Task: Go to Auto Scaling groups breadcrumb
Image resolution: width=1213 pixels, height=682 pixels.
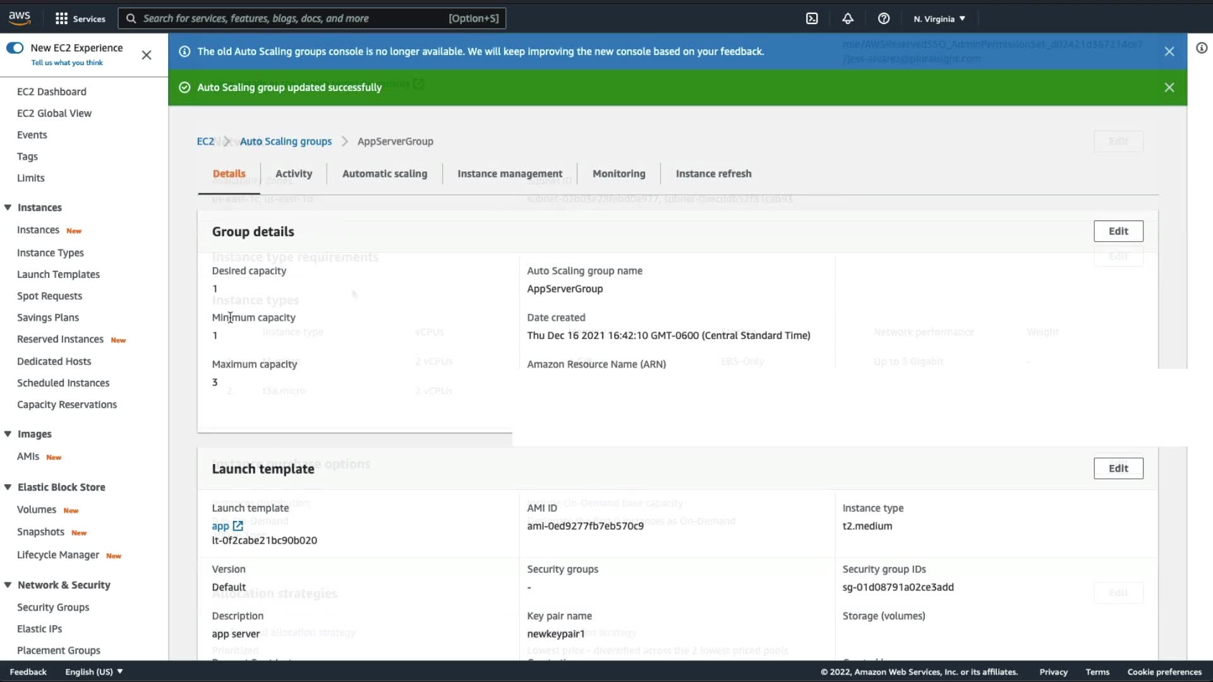Action: coord(286,141)
